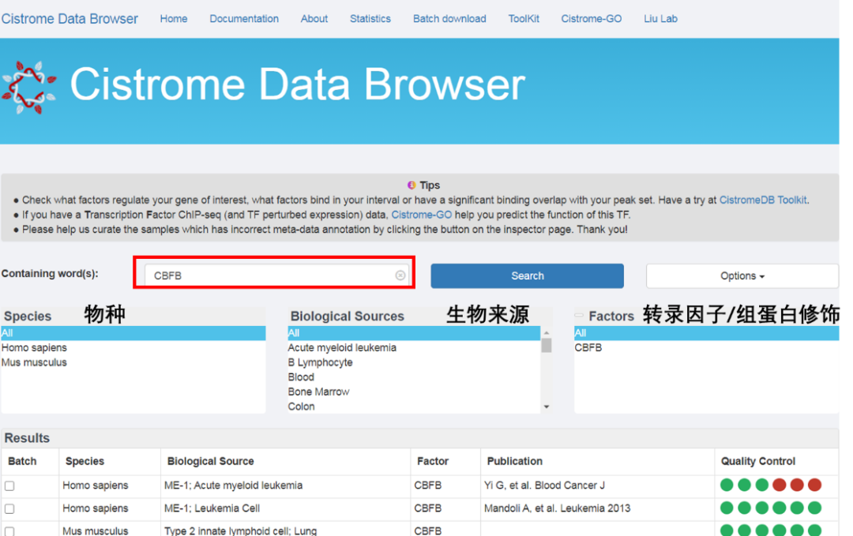
Task: Click the Cistrome Data Browser brand link
Action: coord(70,18)
